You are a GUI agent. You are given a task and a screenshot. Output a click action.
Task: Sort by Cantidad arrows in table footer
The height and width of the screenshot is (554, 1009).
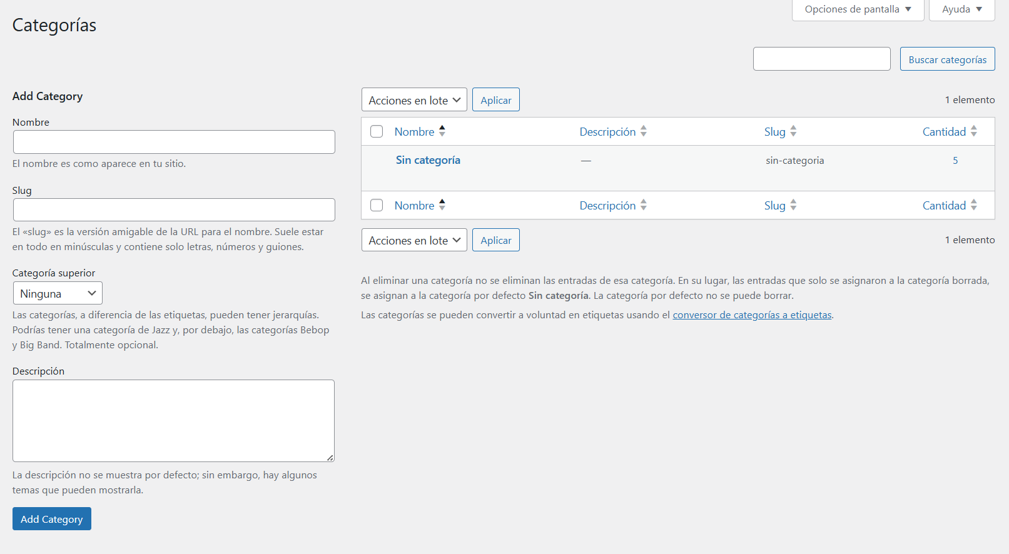[x=974, y=205]
